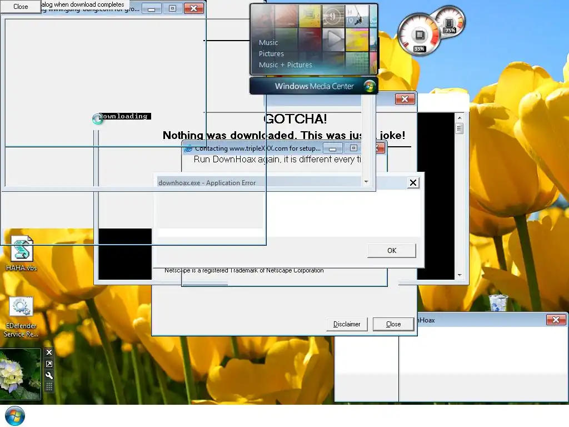Image resolution: width=569 pixels, height=427 pixels.
Task: Click the Netscape trademark notice text
Action: (244, 271)
